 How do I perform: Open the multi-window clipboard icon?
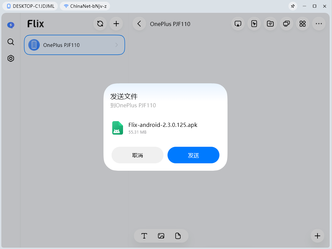[286, 24]
